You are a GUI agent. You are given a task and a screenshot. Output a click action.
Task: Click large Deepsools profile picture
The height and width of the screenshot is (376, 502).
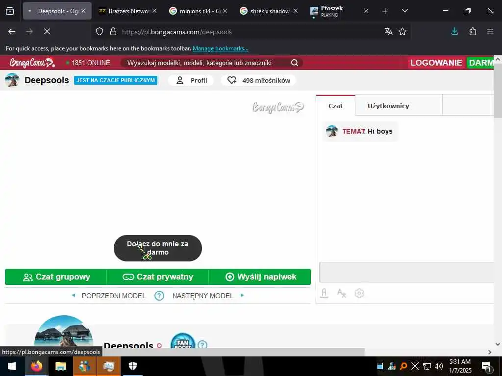[63, 332]
